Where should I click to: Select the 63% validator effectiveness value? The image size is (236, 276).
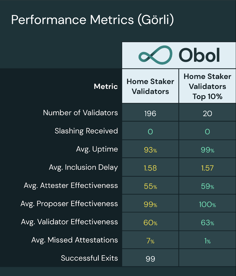pyautogui.click(x=207, y=223)
